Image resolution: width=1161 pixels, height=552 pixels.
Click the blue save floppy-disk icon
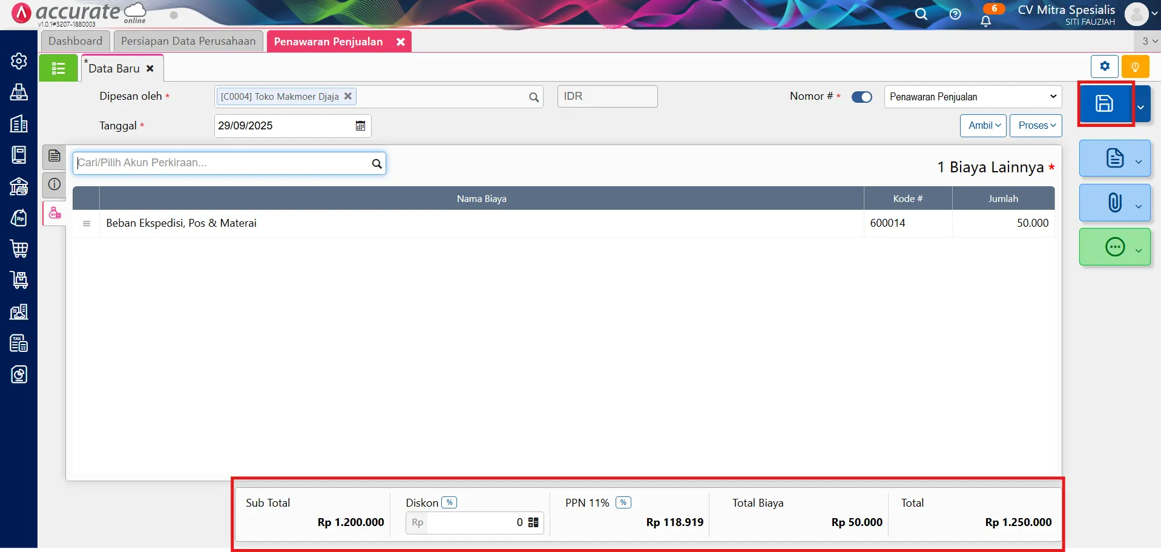(1105, 104)
